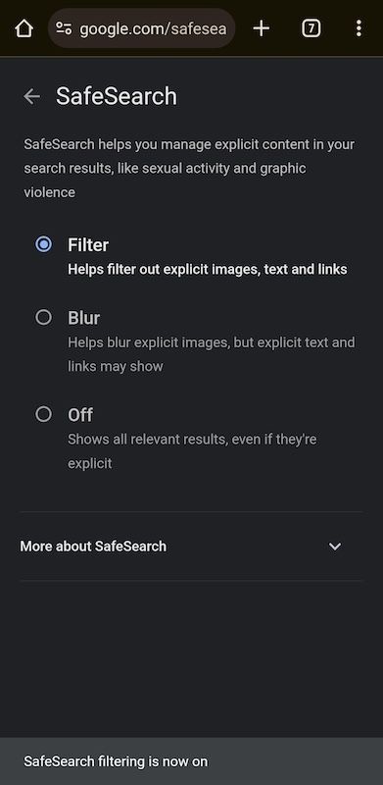The height and width of the screenshot is (785, 383).
Task: Open a new tab with plus icon
Action: (261, 28)
